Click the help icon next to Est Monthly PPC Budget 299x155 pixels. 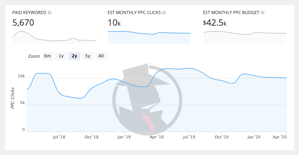click(x=262, y=13)
